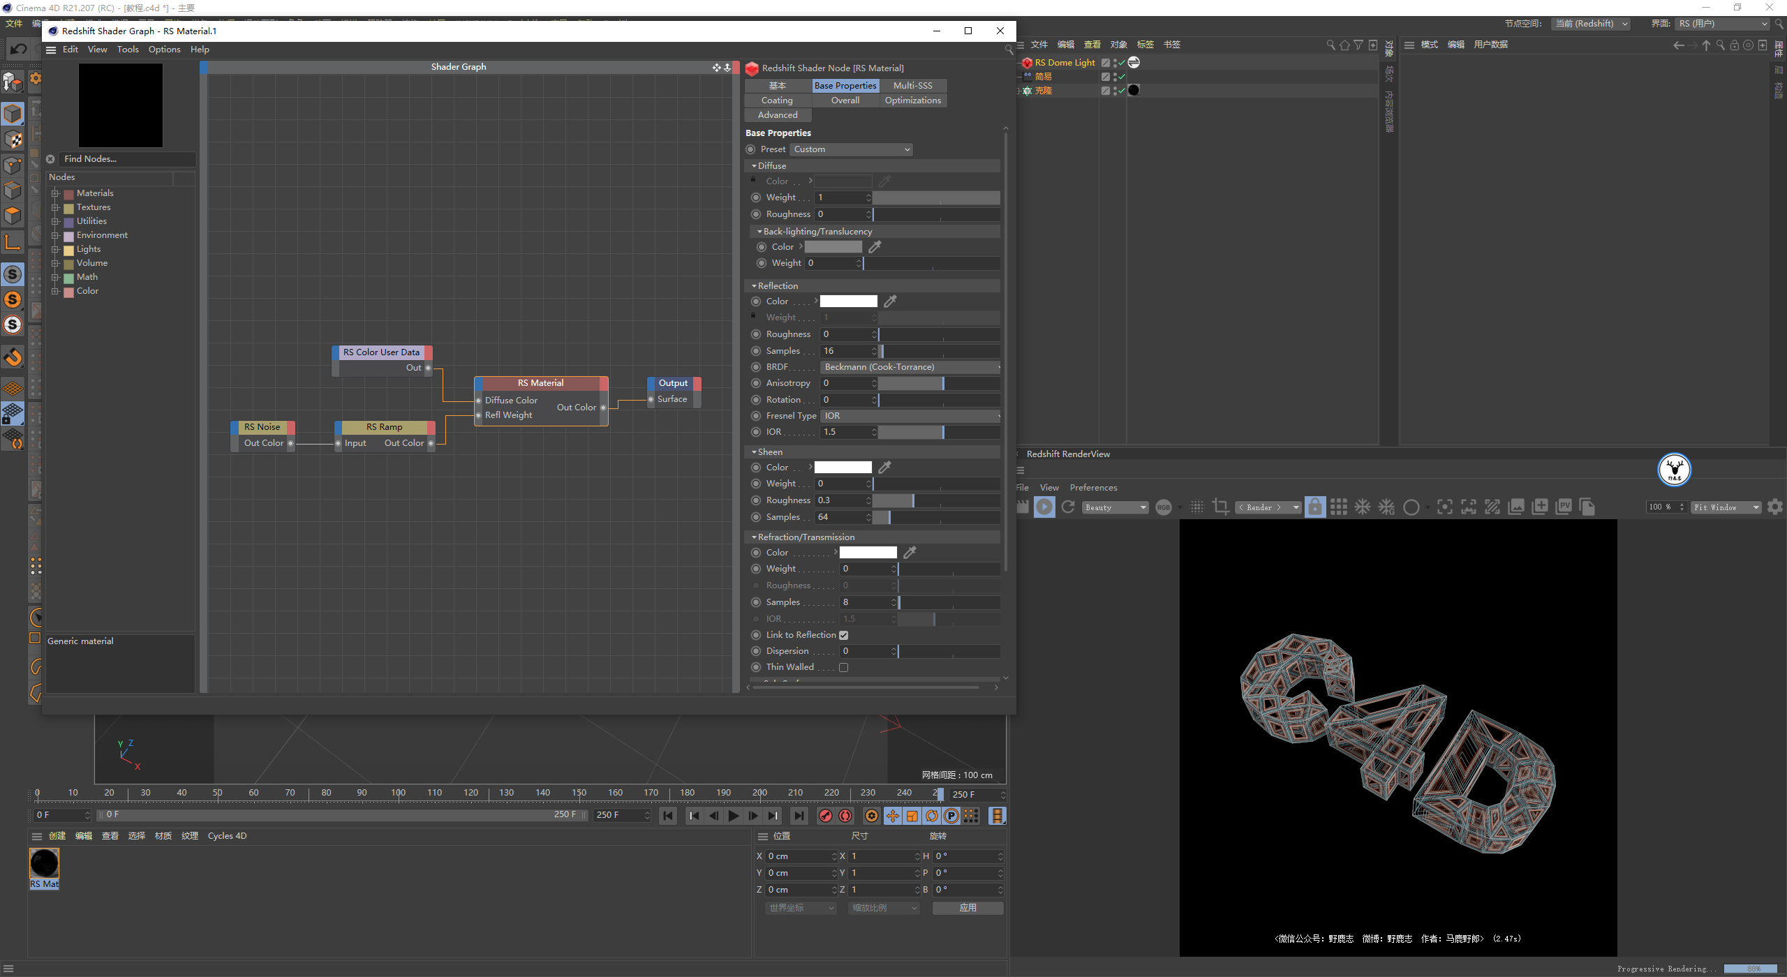Start IPR render in Redshift RenderView
The height and width of the screenshot is (977, 1787).
pos(1044,507)
